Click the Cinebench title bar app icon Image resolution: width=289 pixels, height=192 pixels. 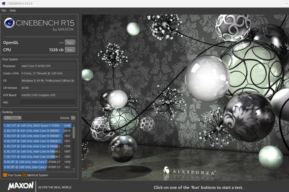(3, 3)
